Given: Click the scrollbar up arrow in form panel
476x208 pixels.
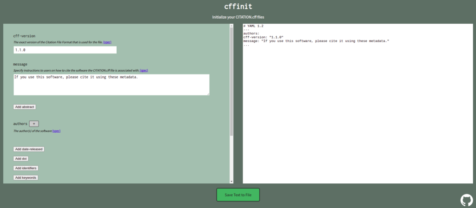Looking at the screenshot, I should point(231,26).
